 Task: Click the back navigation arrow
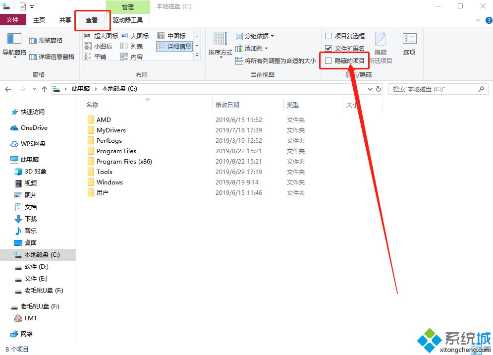click(8, 89)
